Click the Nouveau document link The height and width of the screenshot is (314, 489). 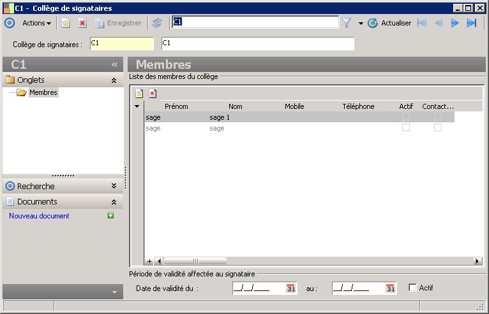pyautogui.click(x=39, y=216)
